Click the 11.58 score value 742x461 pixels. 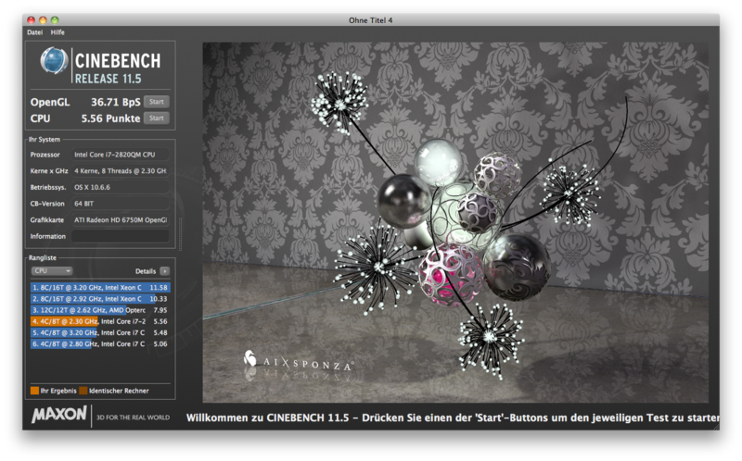point(159,287)
